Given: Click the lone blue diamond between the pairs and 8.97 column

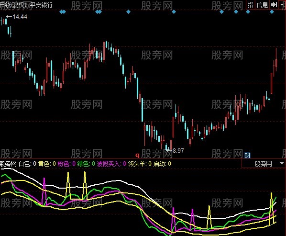Looking at the screenshot, I should pos(128,12).
